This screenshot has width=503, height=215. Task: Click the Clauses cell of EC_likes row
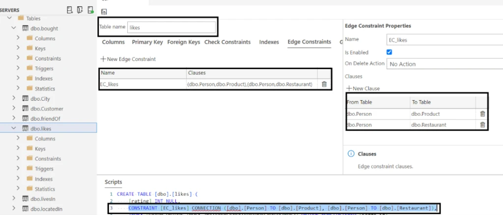pyautogui.click(x=252, y=84)
